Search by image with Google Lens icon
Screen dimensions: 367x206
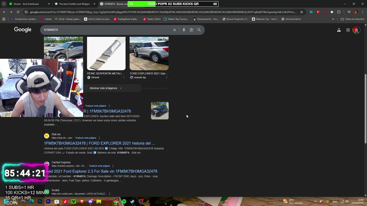192,30
